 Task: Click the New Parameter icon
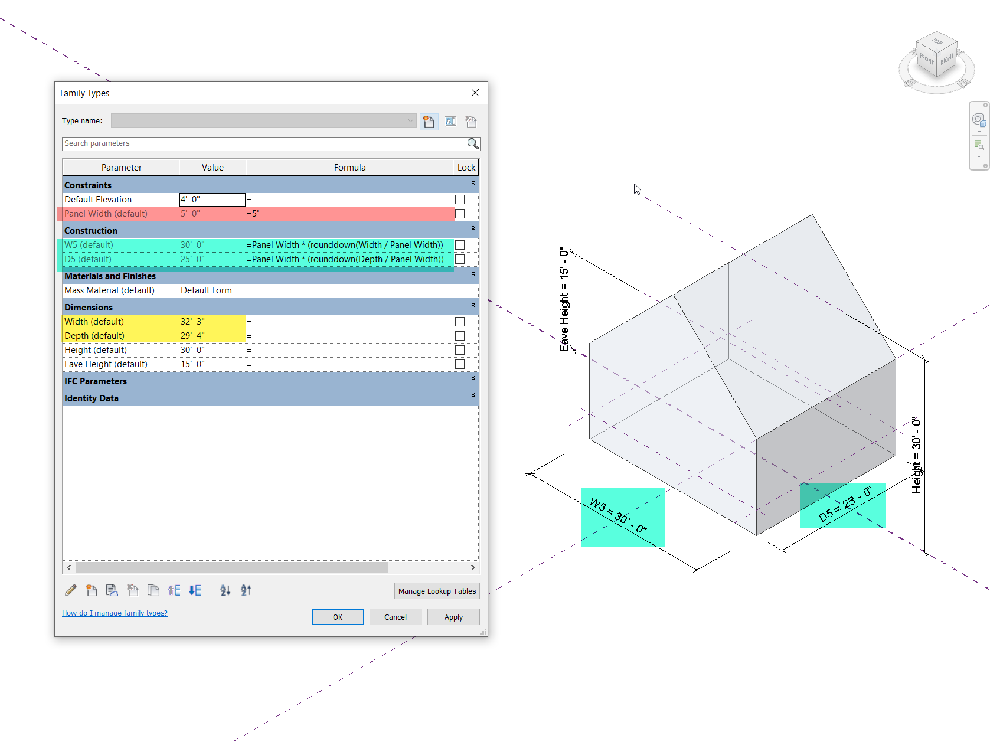tap(92, 590)
